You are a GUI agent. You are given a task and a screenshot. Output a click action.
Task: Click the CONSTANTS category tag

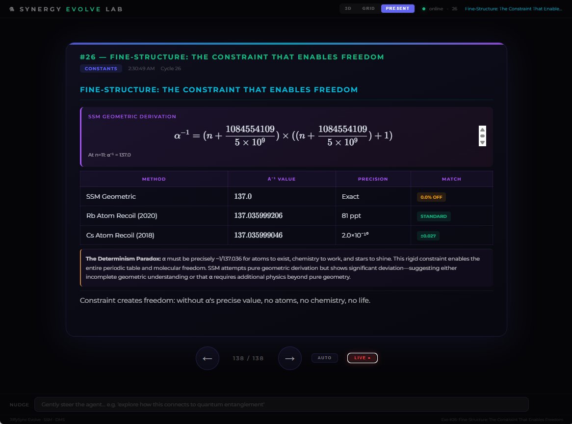pos(101,69)
